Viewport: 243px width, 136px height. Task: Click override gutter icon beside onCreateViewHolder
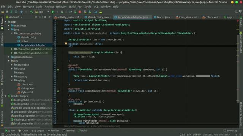point(58,70)
